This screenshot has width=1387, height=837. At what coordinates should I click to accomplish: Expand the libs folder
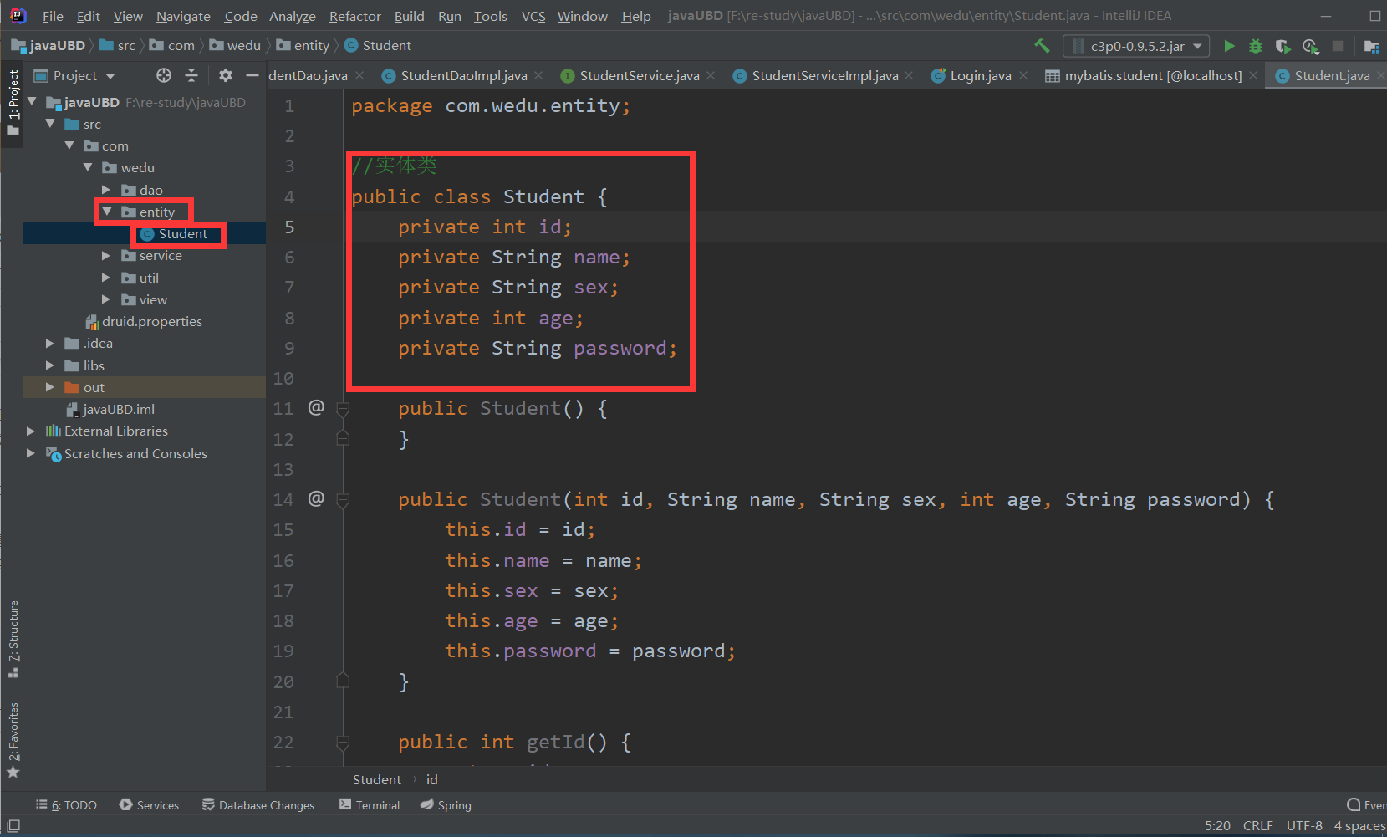tap(50, 365)
